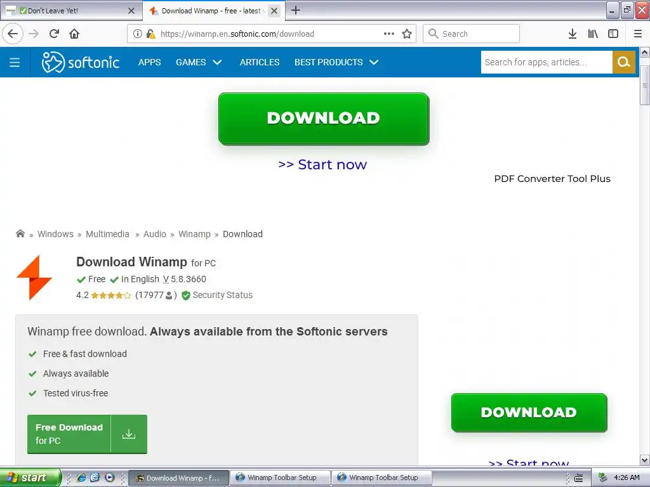Click the vertical scrollbar thumb
The image size is (650, 487).
(x=645, y=85)
